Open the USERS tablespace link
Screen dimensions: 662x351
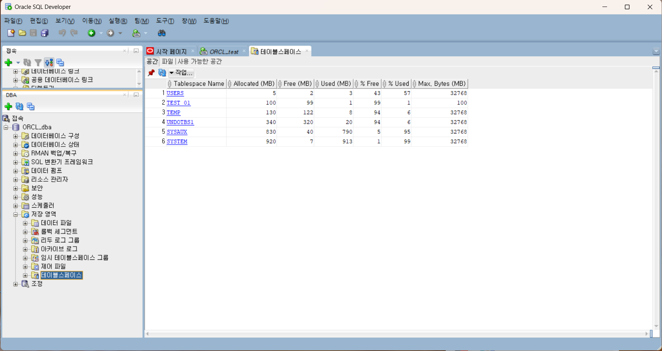coord(175,93)
